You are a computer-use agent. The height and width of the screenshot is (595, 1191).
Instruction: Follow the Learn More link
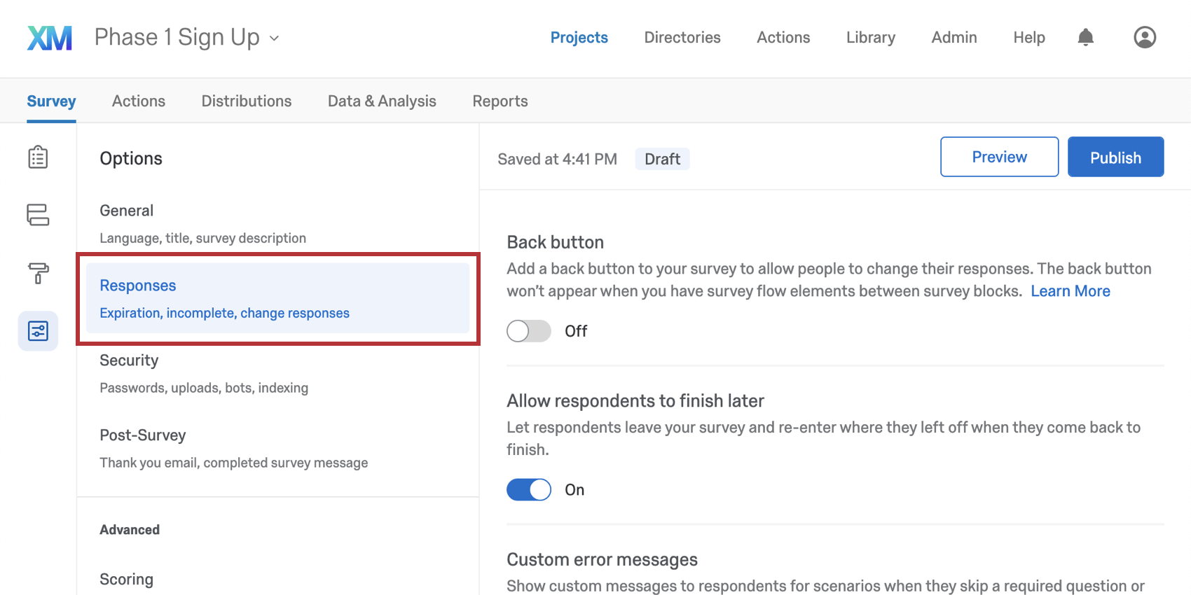pos(1070,291)
